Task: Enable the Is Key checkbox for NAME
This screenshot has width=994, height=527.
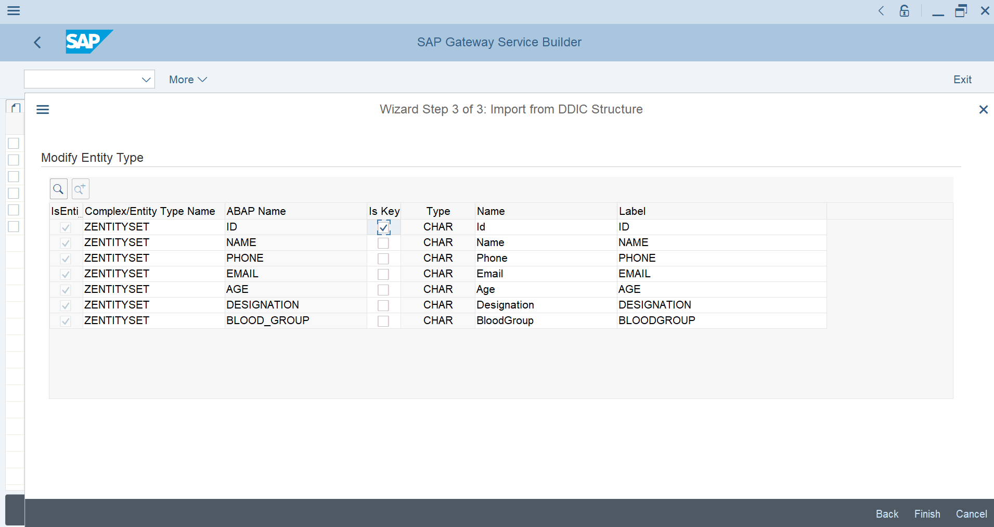Action: [x=383, y=242]
